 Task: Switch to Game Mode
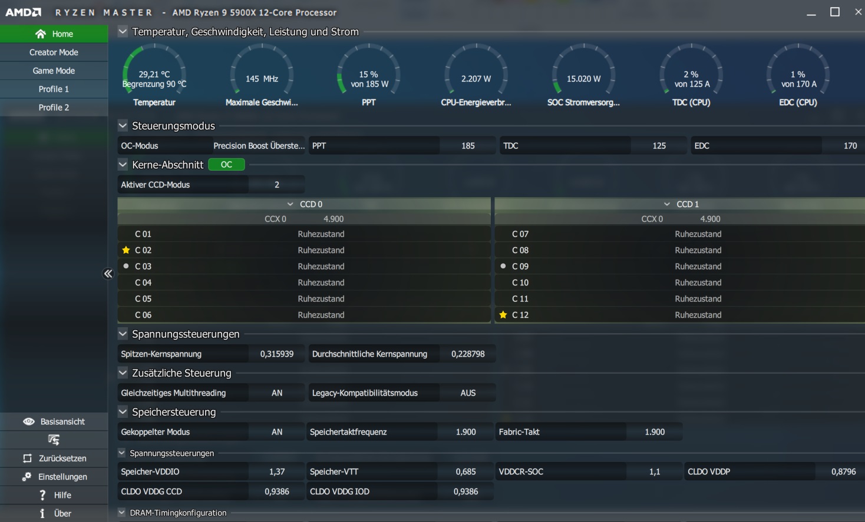(x=54, y=71)
